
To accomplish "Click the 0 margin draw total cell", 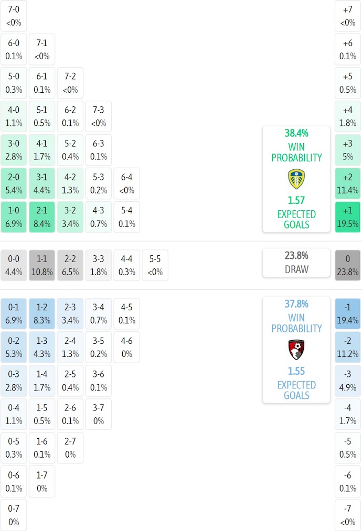I will coord(347,265).
